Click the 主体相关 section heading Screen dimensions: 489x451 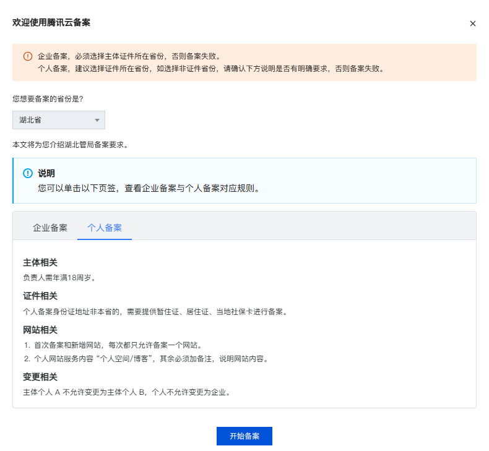40,263
